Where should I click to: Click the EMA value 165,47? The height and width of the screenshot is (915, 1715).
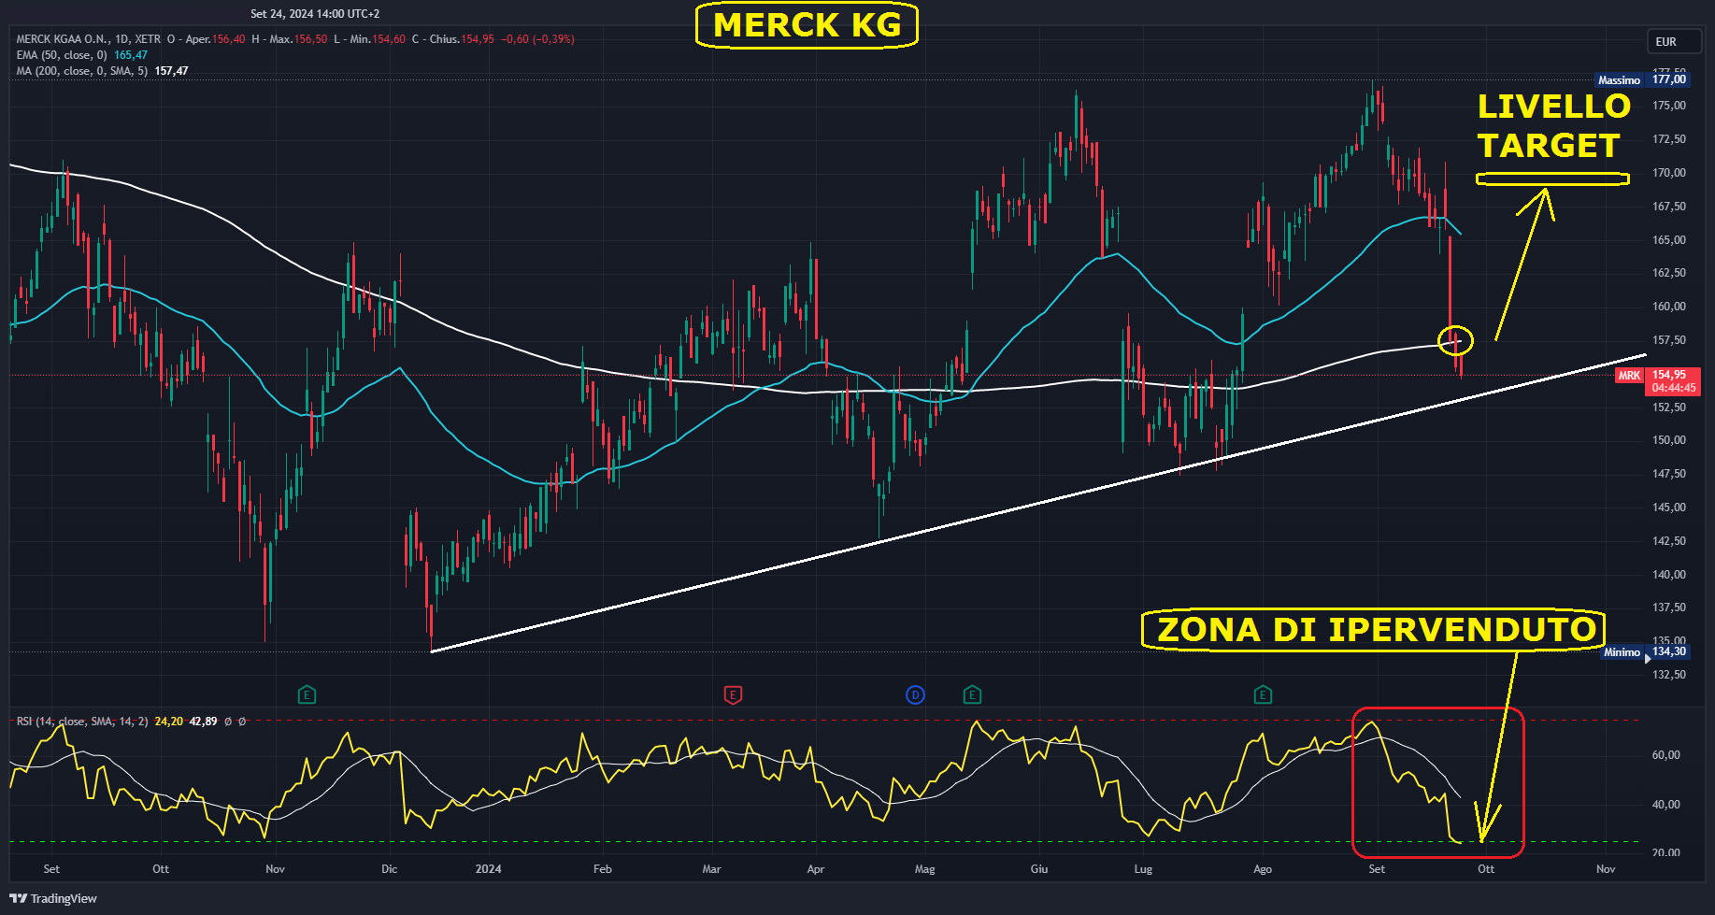click(131, 55)
